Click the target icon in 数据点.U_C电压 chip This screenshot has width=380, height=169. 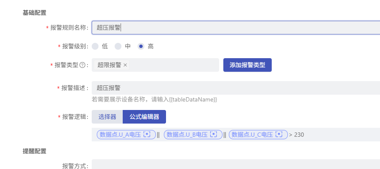point(279,135)
